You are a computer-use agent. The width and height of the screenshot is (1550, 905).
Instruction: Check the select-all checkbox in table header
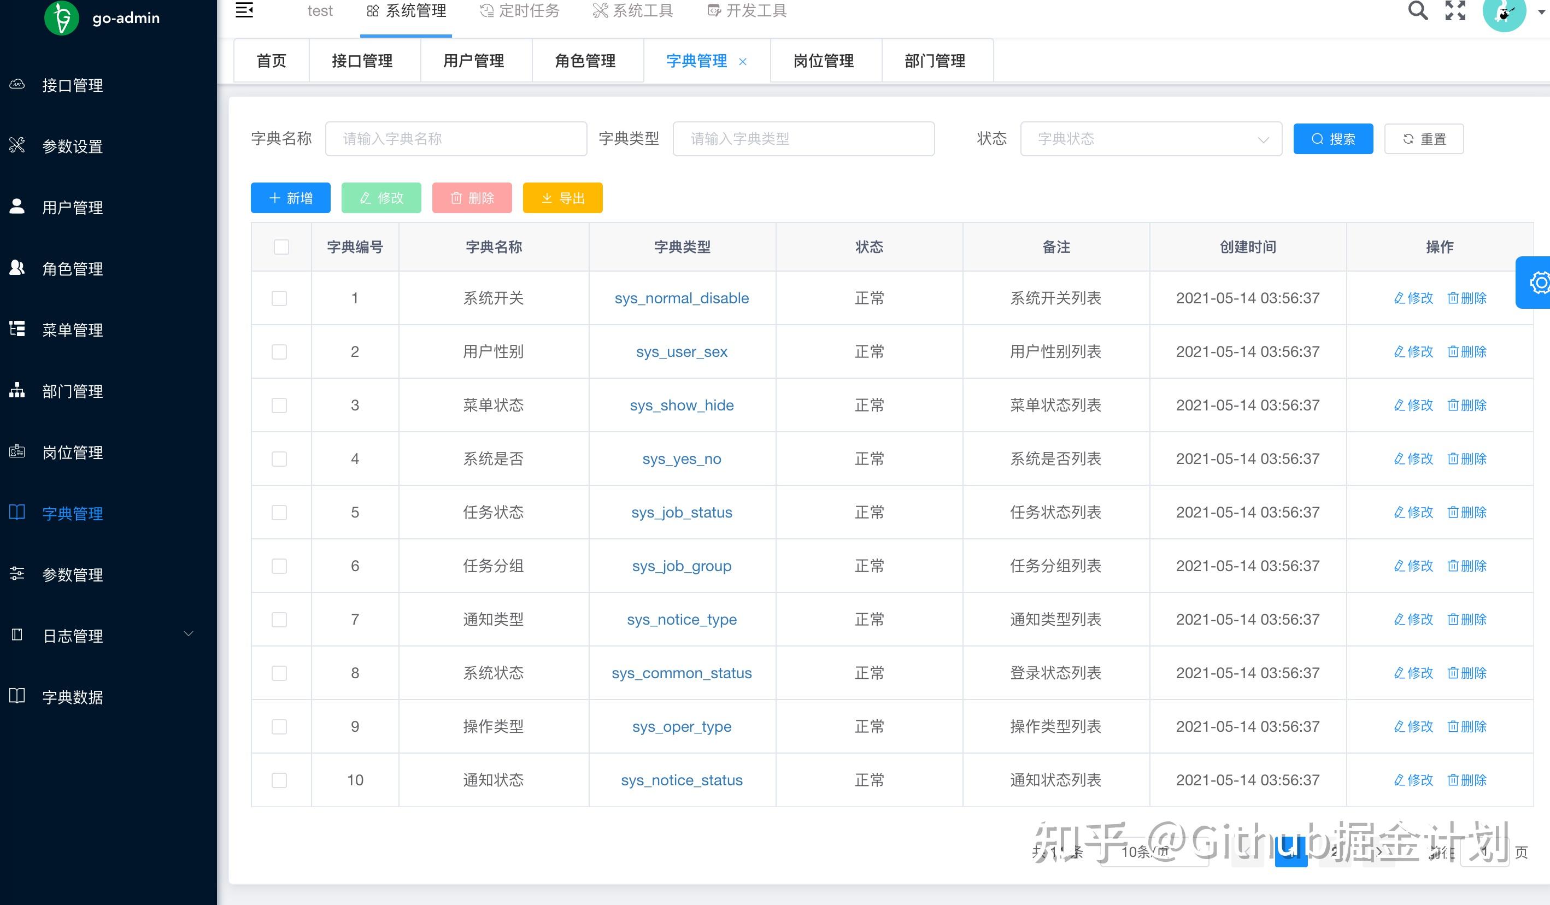280,246
